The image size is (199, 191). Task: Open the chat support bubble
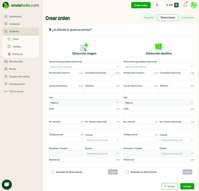click(x=7, y=184)
